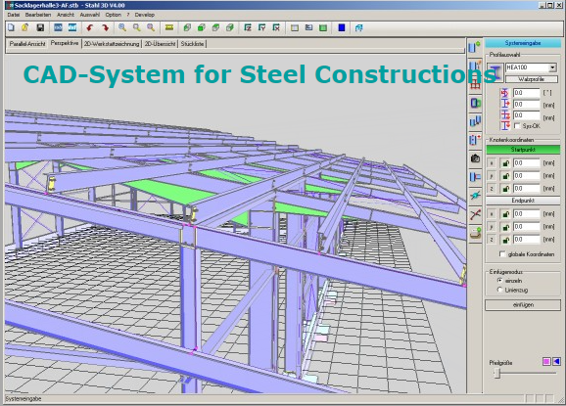Viewport: 566px width, 406px height.
Task: Switch to the 2D-Übersicht tab
Action: [x=160, y=44]
